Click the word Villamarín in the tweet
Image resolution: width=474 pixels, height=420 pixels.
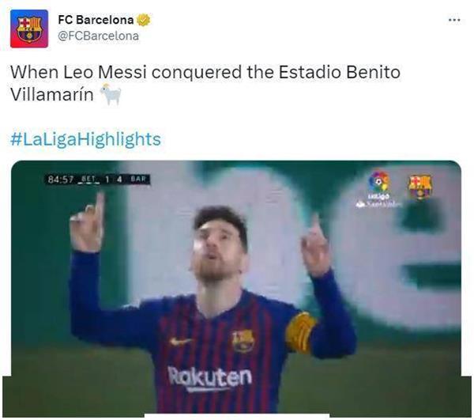coord(51,94)
